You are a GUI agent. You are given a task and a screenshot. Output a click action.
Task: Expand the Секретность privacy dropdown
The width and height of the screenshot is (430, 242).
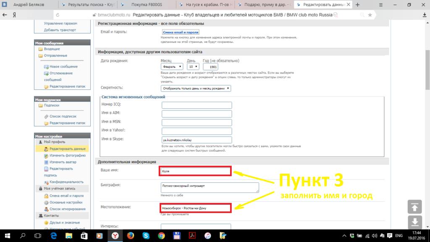196,88
